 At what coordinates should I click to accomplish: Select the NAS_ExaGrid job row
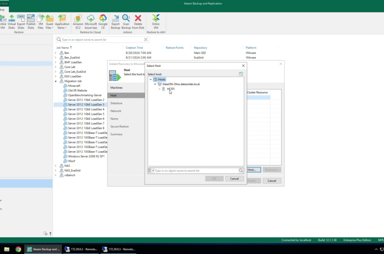(72, 170)
